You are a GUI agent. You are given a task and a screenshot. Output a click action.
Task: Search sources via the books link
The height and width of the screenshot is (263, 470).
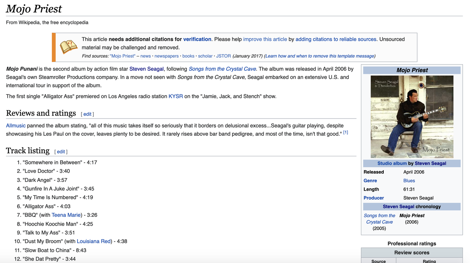[188, 56]
